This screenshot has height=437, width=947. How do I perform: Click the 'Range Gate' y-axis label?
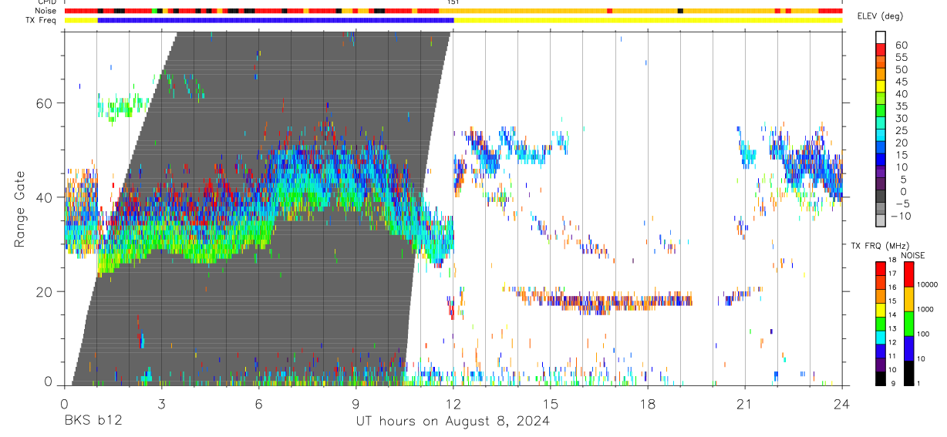(19, 209)
